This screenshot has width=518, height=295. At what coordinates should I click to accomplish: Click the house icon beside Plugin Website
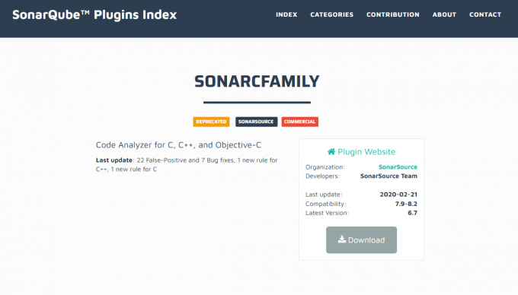click(331, 151)
